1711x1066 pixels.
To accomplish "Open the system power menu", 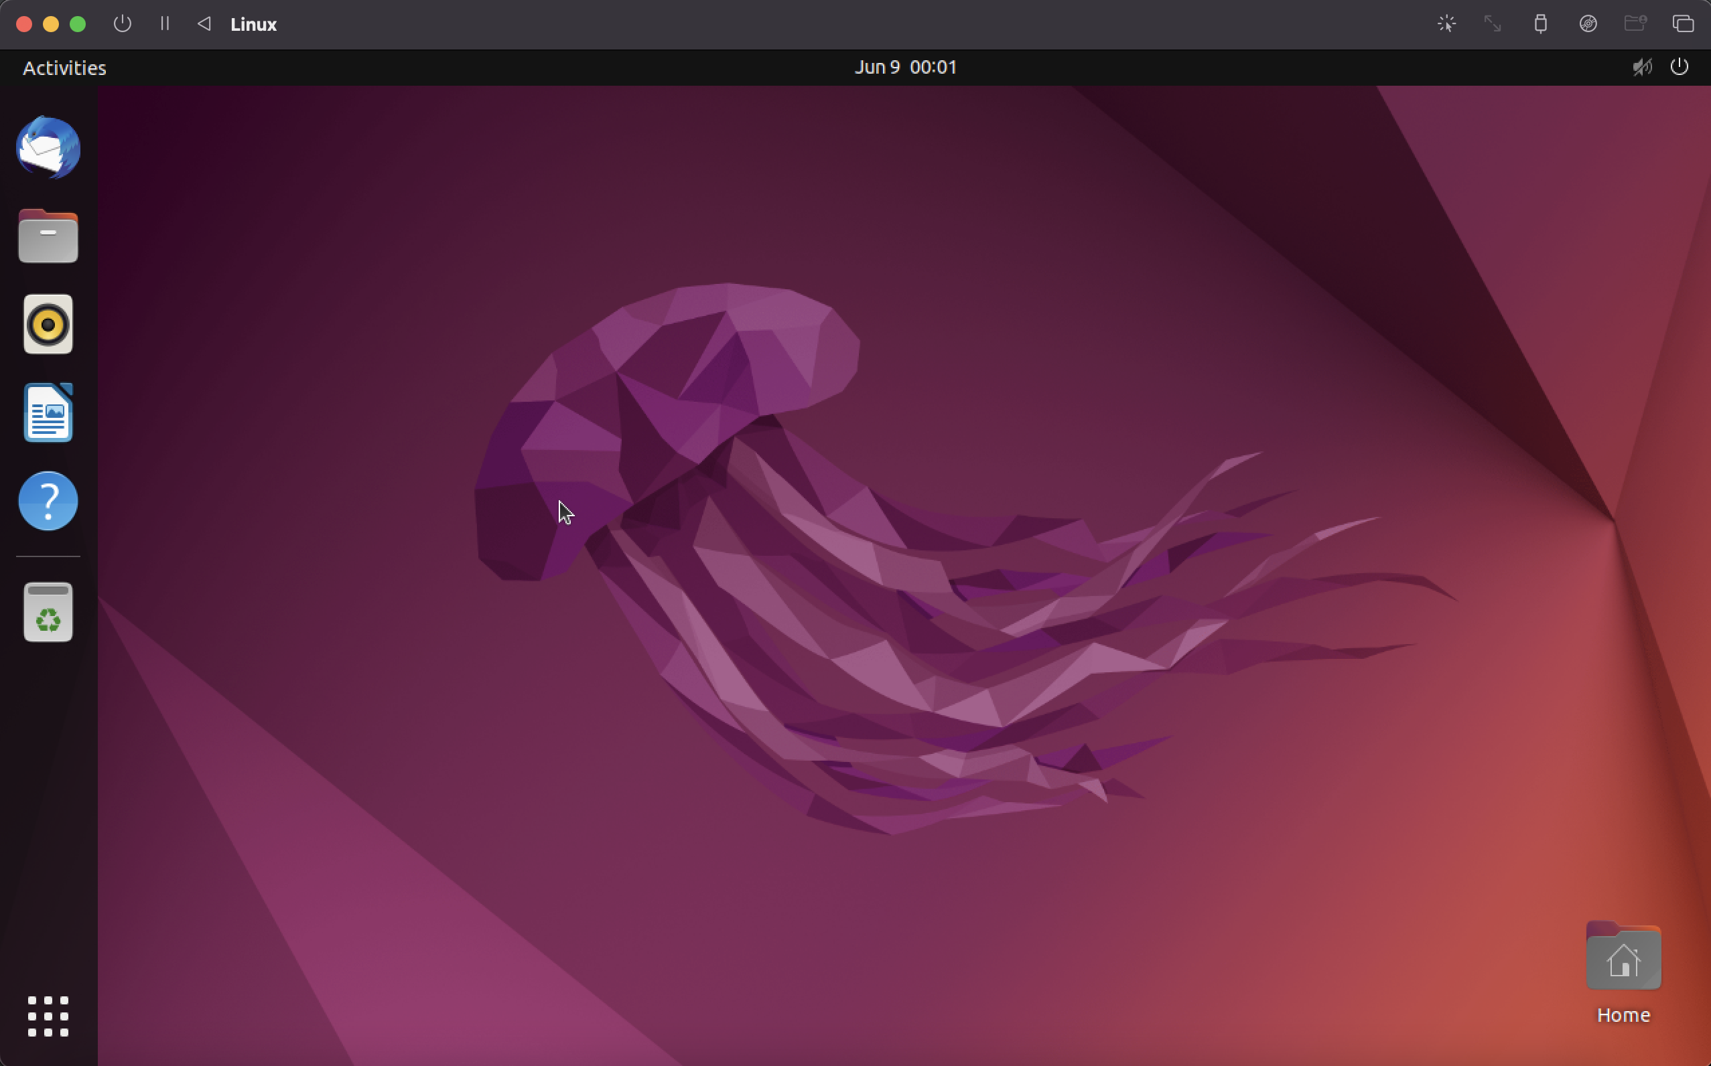I will point(1680,67).
